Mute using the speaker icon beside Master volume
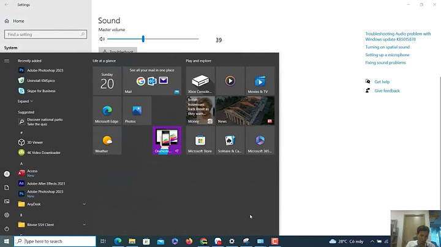 (x=102, y=39)
